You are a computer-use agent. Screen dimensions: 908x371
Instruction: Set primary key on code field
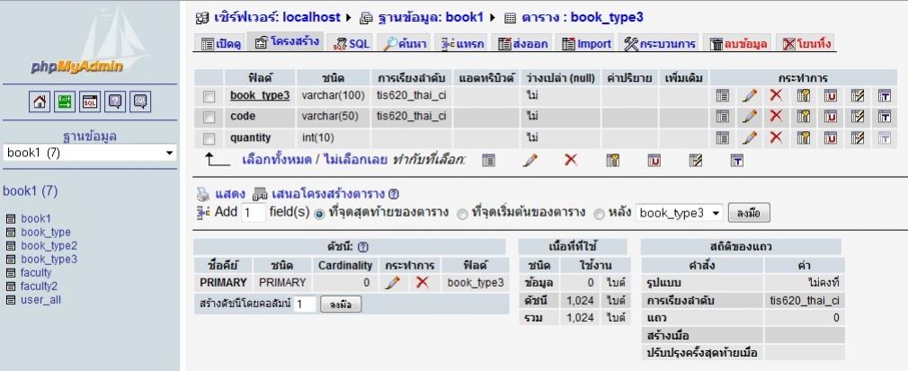pos(803,117)
